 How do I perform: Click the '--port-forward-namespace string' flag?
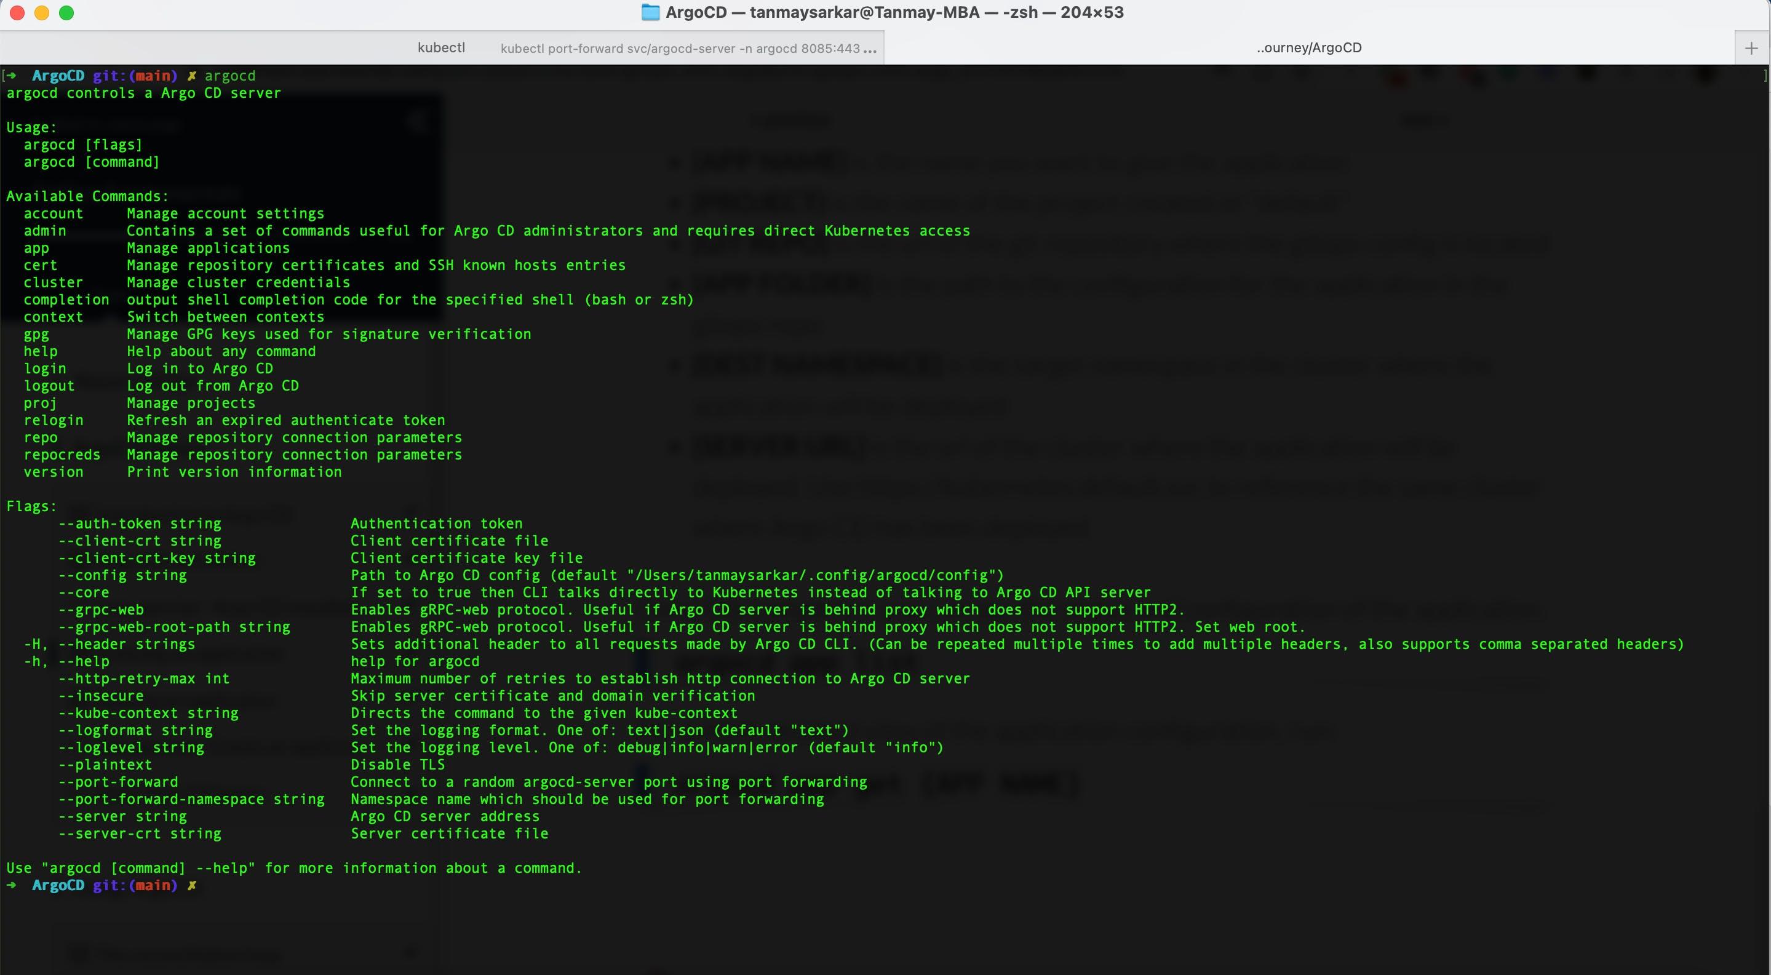(191, 799)
